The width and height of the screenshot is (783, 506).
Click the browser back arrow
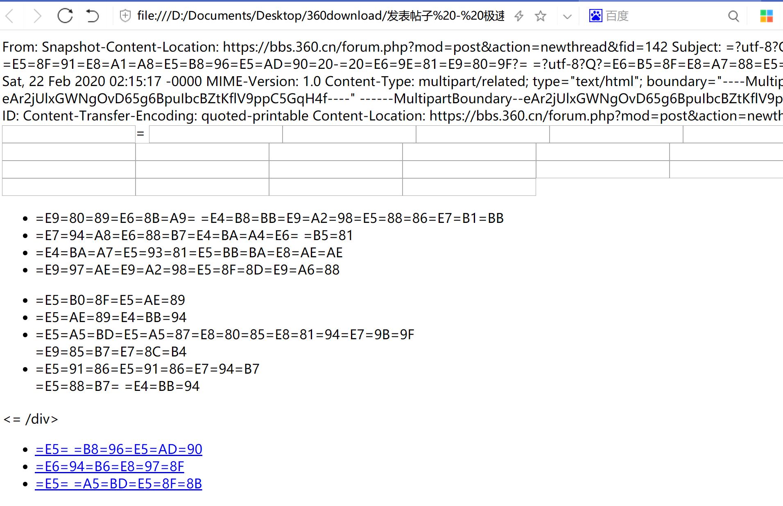[10, 16]
